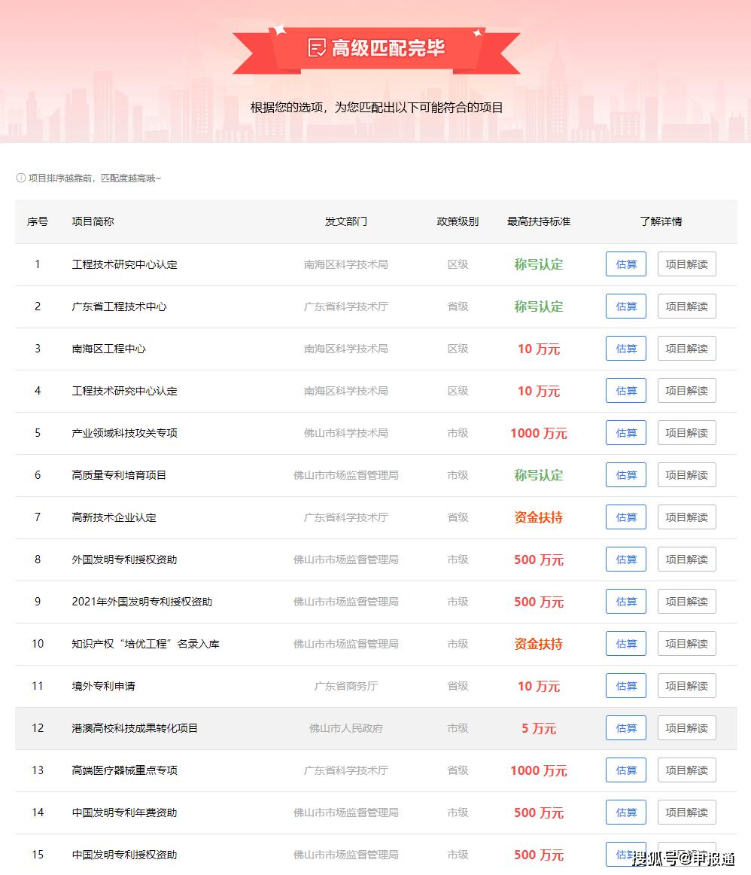This screenshot has width=751, height=875.
Task: Open 项目解读 for 高端医疗器械重点专项
Action: coord(686,770)
